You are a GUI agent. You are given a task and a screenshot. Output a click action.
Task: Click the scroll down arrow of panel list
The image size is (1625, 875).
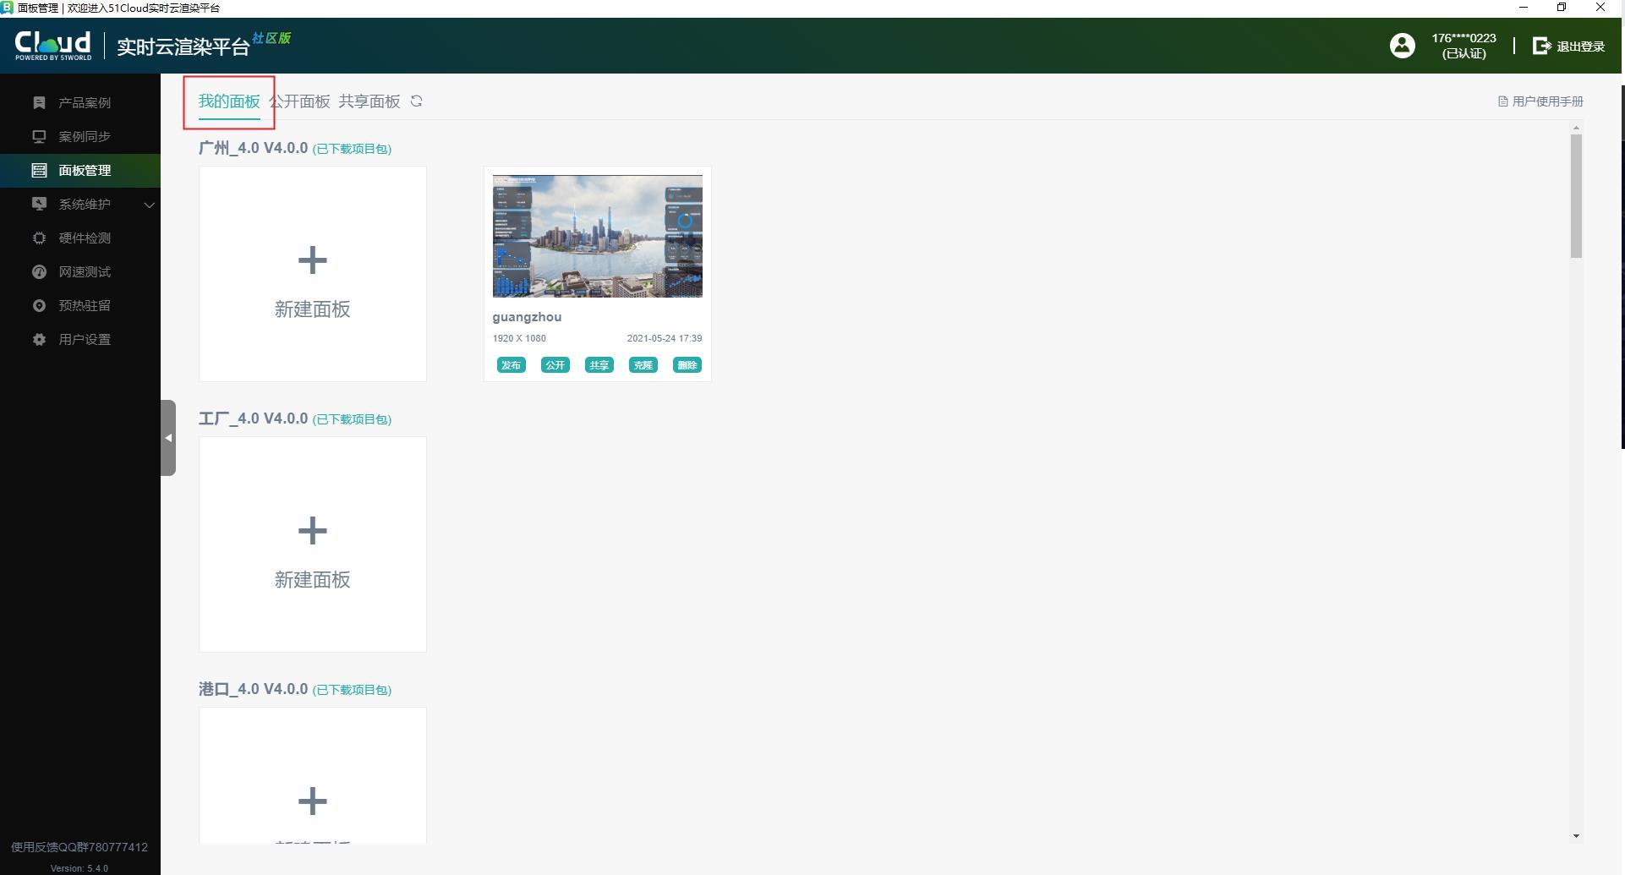[x=1576, y=836]
